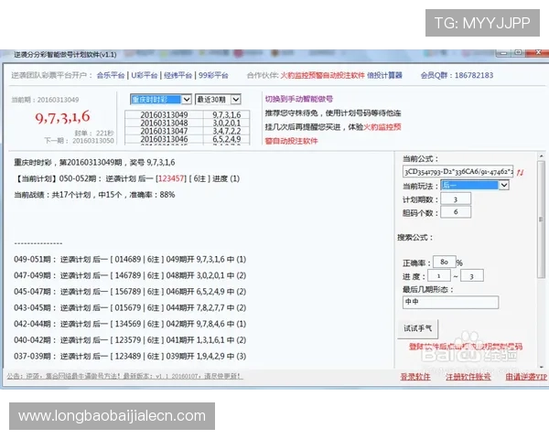Screen dimensions: 549x439
Task: Open the 合乐平台 link
Action: click(x=111, y=75)
